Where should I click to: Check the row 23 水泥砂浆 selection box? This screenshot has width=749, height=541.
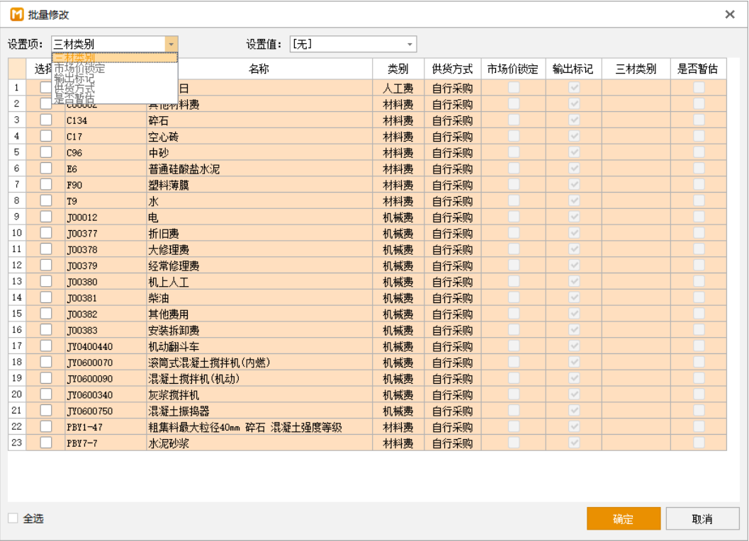coord(46,443)
